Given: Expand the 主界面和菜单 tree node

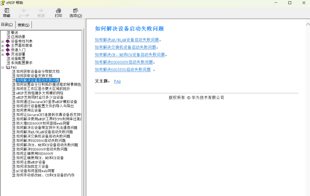Looking at the screenshot, I should click(3, 46).
